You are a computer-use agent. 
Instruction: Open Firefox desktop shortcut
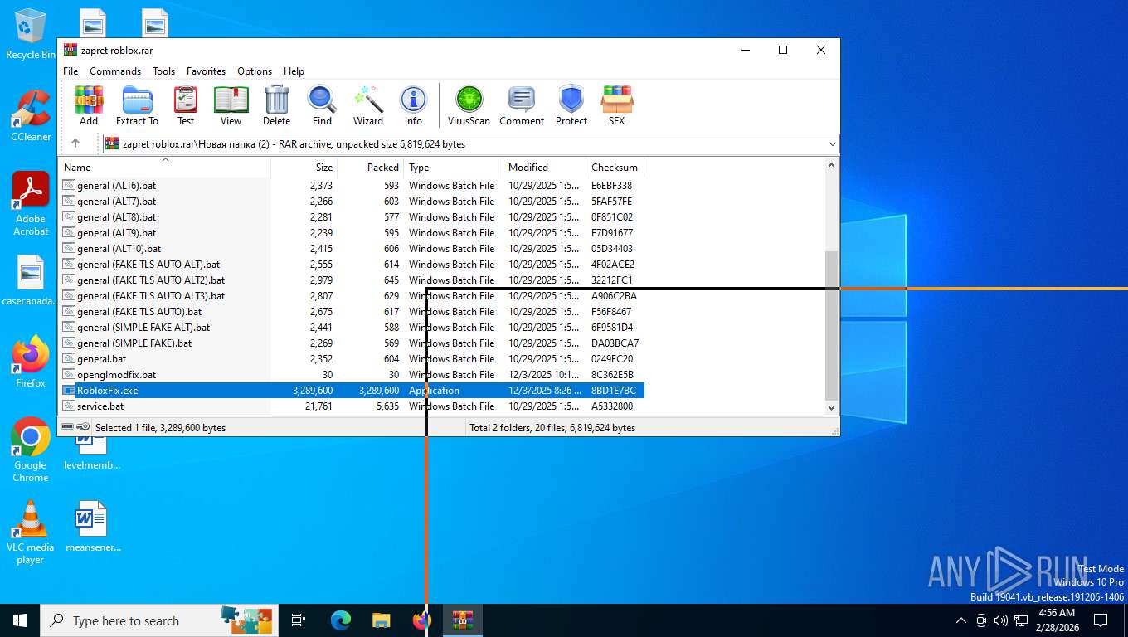(31, 362)
